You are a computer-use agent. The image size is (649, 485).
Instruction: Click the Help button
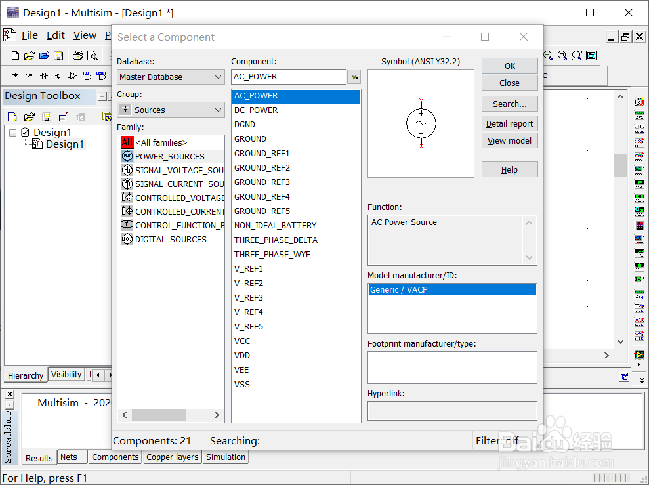pos(509,170)
